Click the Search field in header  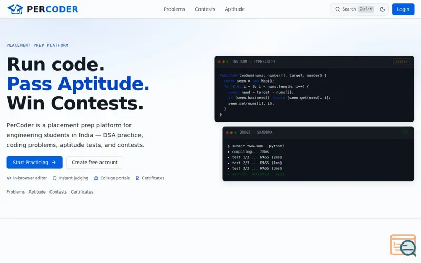point(354,9)
